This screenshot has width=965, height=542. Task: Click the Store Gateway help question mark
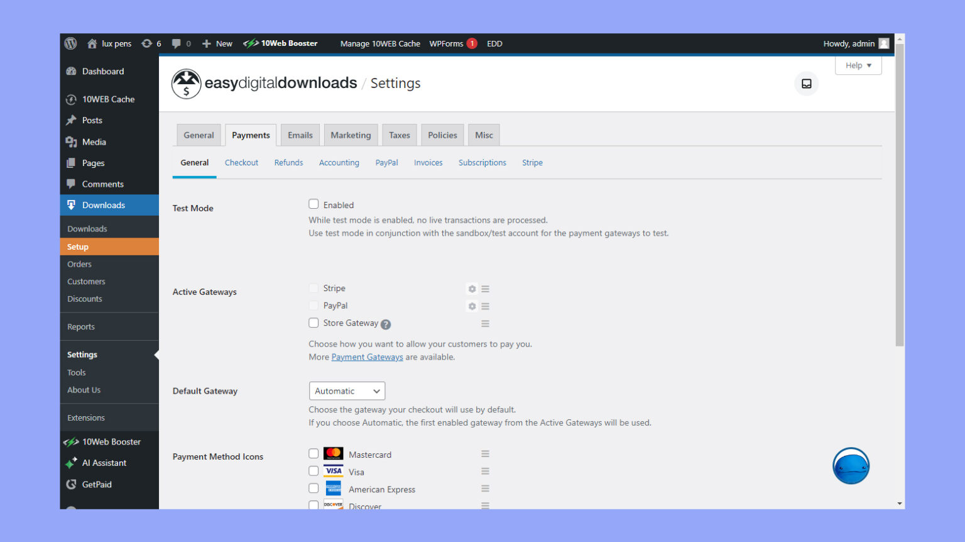point(386,323)
